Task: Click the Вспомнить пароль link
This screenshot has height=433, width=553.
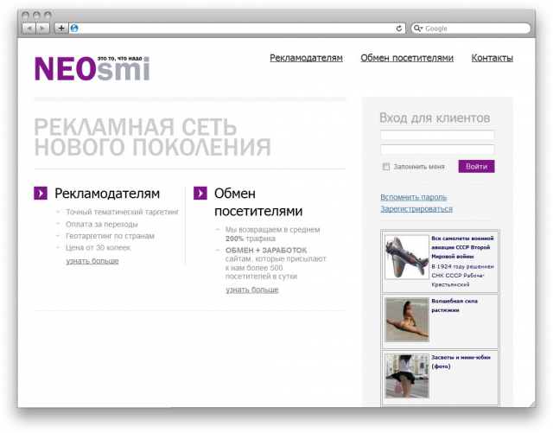Action: coord(413,197)
